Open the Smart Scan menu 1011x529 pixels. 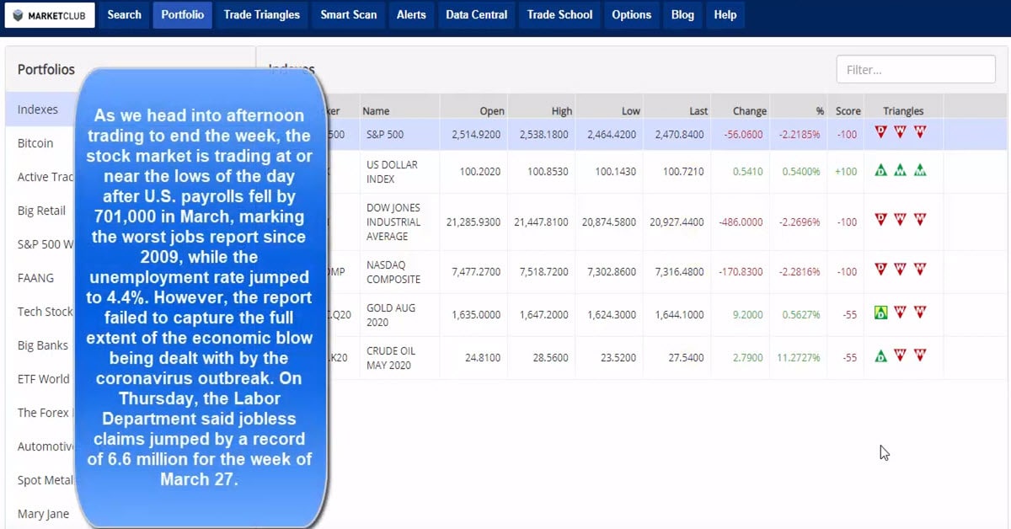[x=349, y=15]
